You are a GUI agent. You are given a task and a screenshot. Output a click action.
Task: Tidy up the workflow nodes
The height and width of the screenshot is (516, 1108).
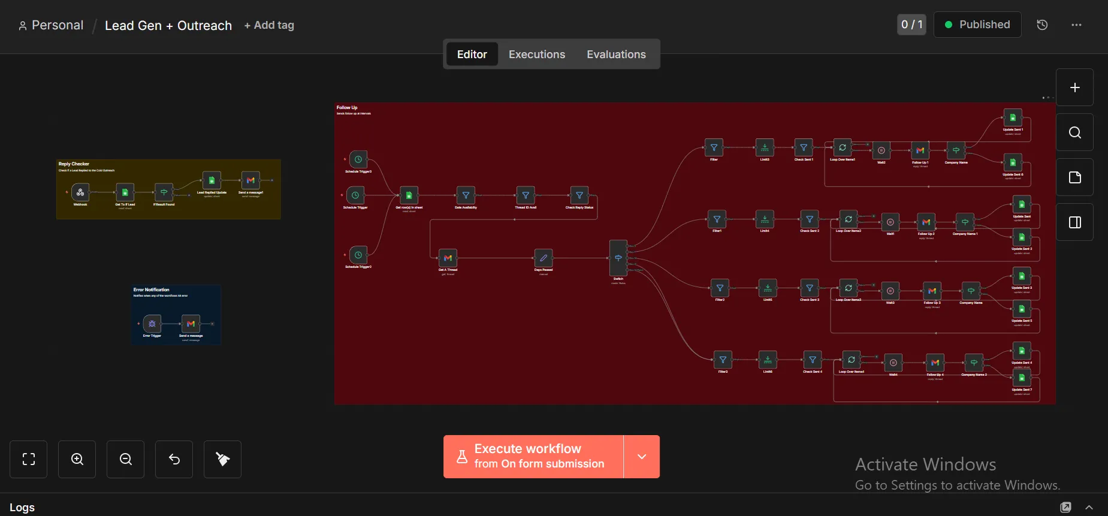click(223, 459)
